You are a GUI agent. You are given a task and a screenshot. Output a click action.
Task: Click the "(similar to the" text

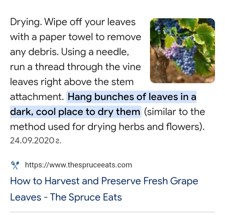174,112
